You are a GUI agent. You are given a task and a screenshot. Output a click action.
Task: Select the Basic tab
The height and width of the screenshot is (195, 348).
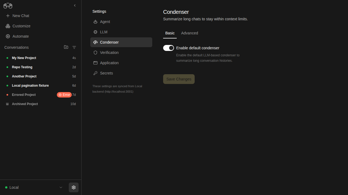[170, 33]
